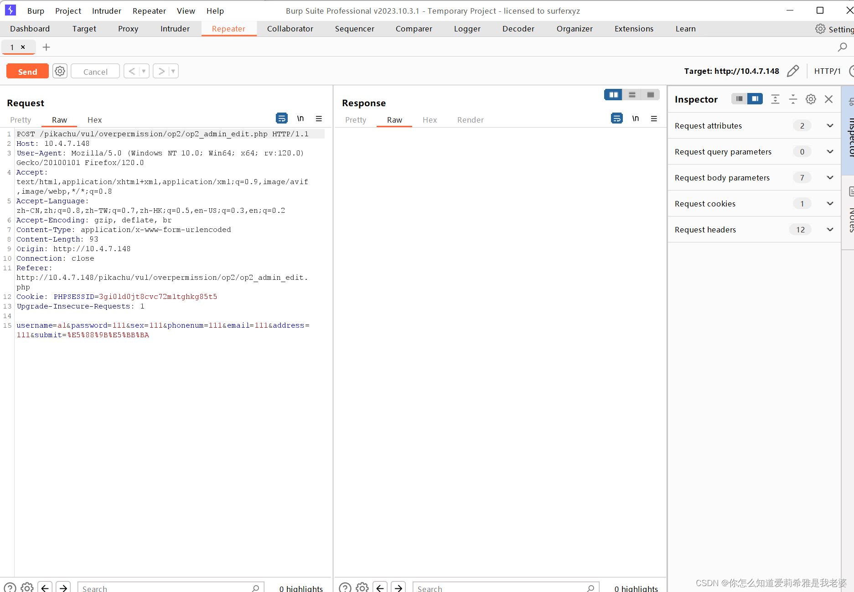Select top-bottom split layout view
Image resolution: width=854 pixels, height=592 pixels.
tap(632, 95)
